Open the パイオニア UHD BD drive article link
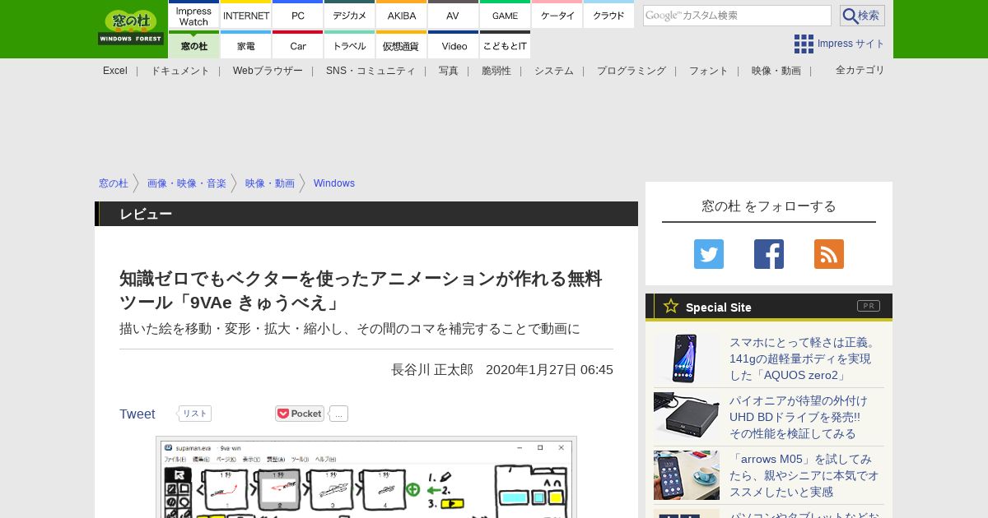Viewport: 988px width, 518px height. point(799,417)
